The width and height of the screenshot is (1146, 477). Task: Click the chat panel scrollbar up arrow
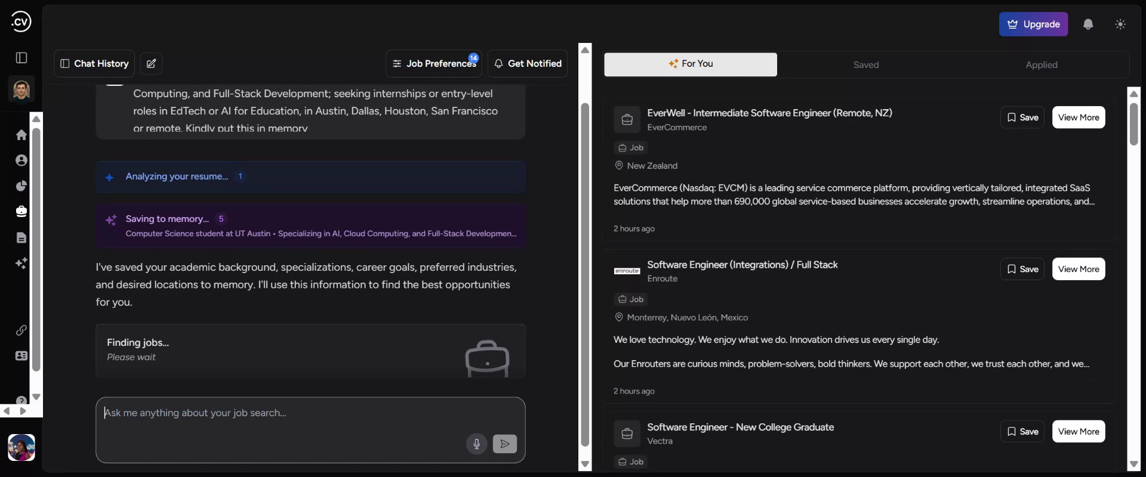pyautogui.click(x=585, y=49)
